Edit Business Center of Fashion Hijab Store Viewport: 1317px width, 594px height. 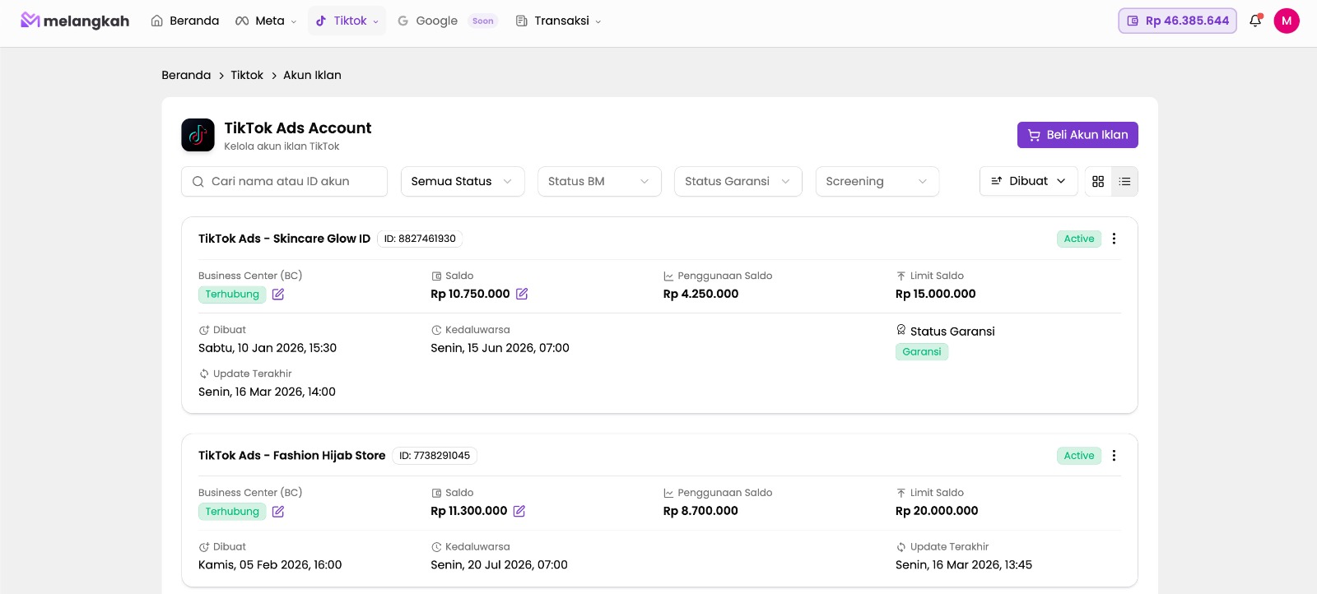278,512
